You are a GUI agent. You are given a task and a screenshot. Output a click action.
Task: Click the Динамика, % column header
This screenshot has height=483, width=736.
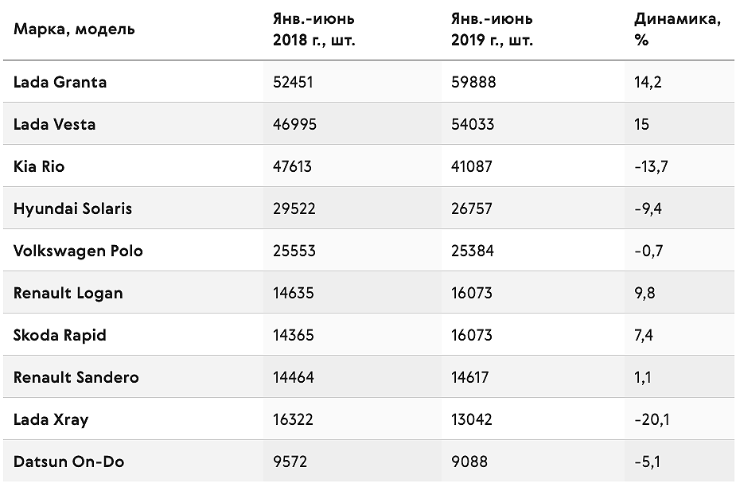677,29
